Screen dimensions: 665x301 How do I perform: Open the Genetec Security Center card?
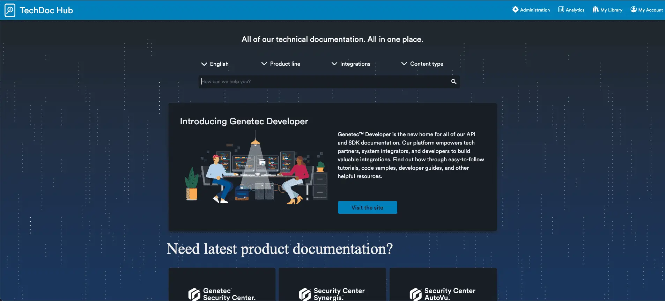pos(222,284)
